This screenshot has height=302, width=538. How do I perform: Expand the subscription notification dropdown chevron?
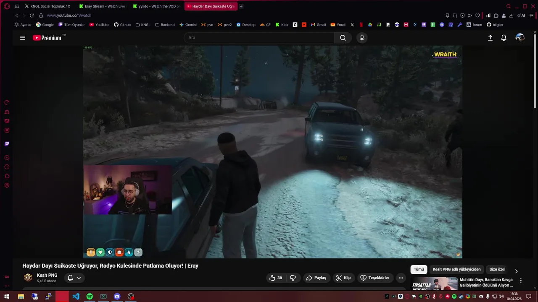(79, 278)
